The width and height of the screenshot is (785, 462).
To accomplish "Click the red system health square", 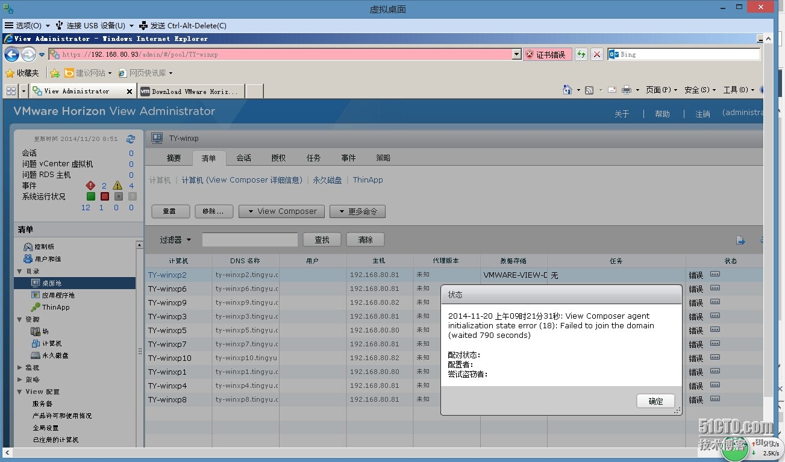I will 105,196.
